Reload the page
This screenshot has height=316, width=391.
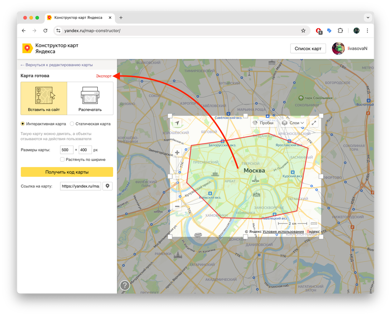coord(45,31)
